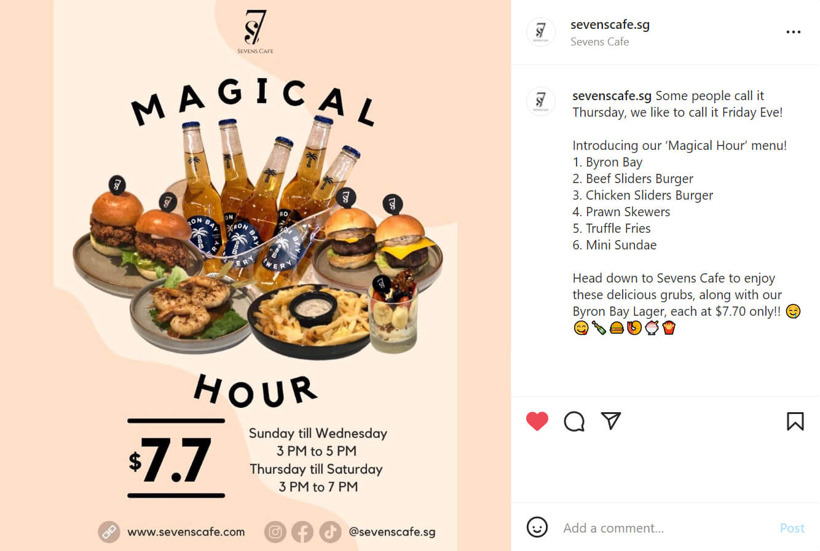
Task: Open the three-dot more options menu
Action: coord(794,32)
